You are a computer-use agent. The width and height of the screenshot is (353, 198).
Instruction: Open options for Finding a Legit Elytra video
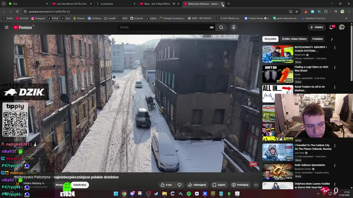click(335, 67)
